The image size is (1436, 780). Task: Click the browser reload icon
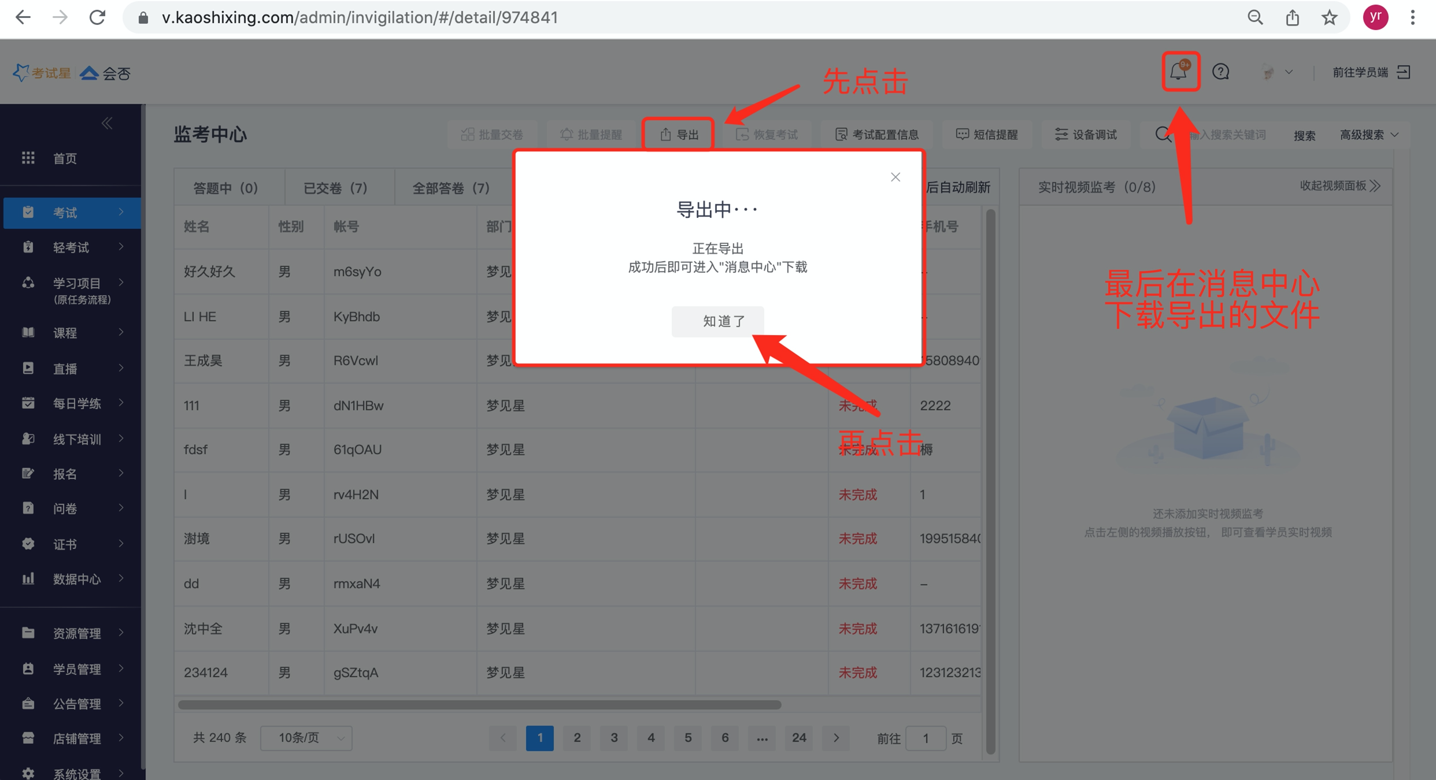coord(97,17)
